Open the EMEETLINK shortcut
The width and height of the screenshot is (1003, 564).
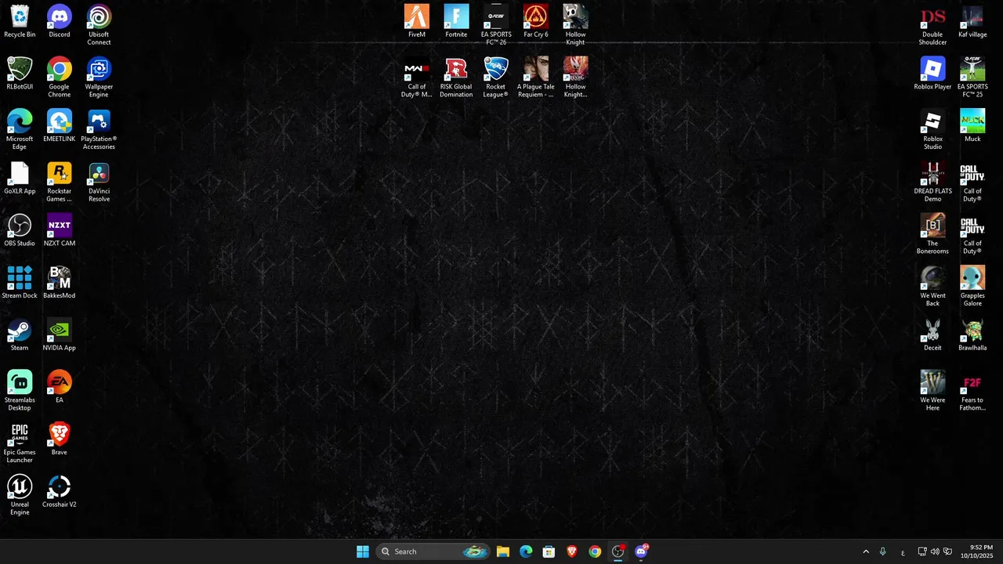pyautogui.click(x=60, y=126)
